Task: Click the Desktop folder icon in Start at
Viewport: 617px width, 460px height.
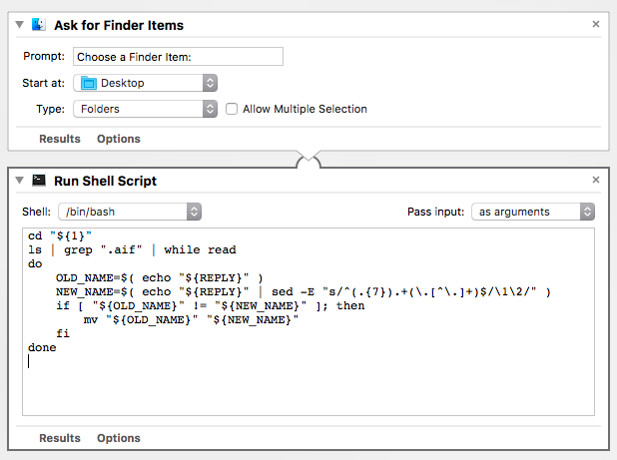Action: tap(89, 83)
